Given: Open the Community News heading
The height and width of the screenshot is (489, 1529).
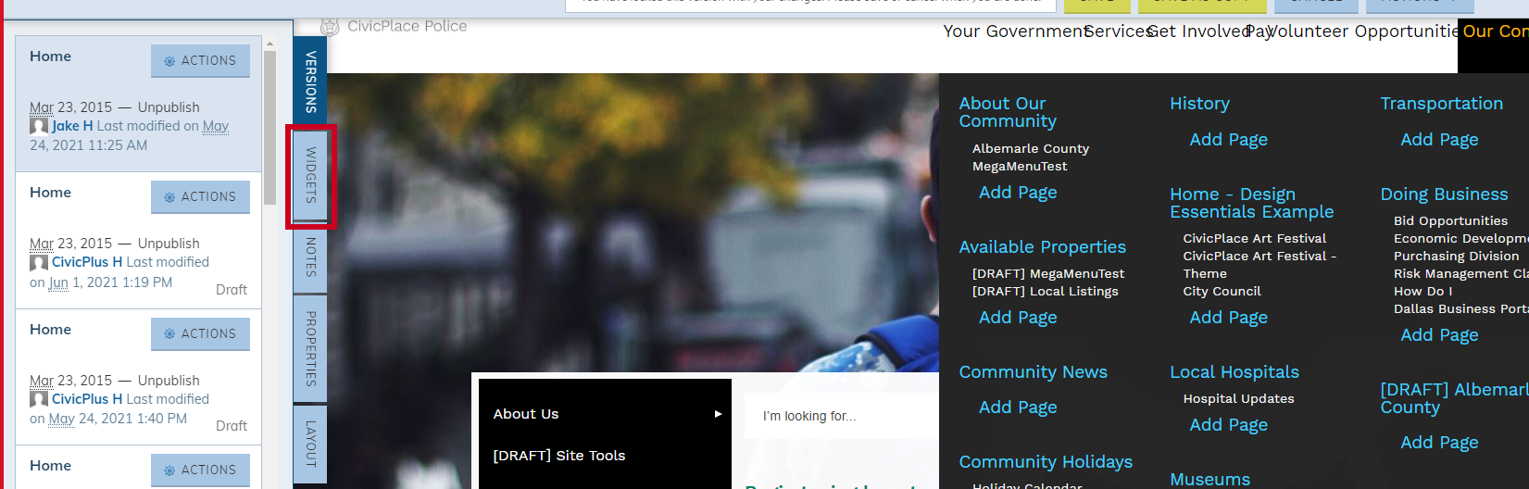Looking at the screenshot, I should click(1034, 372).
